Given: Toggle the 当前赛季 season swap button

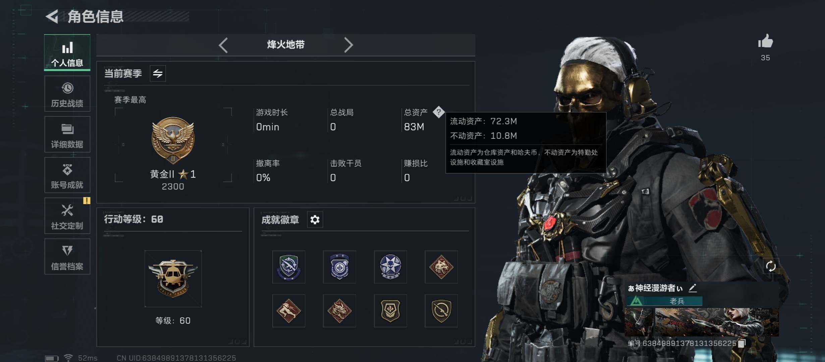Looking at the screenshot, I should tap(158, 73).
